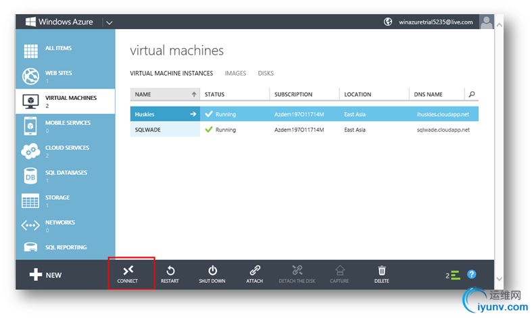Sort by DNS Name column header
This screenshot has width=532, height=318.
437,95
